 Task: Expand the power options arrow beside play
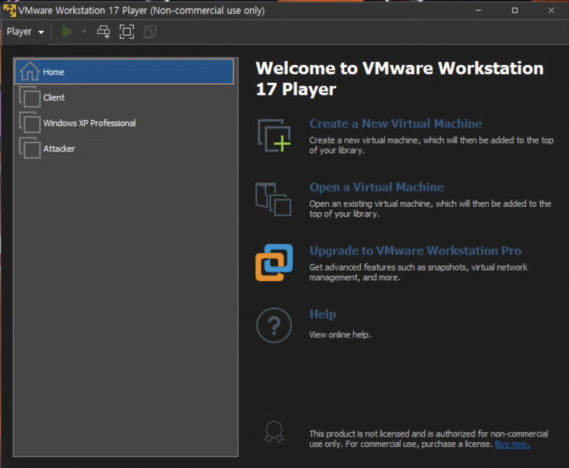tap(84, 32)
